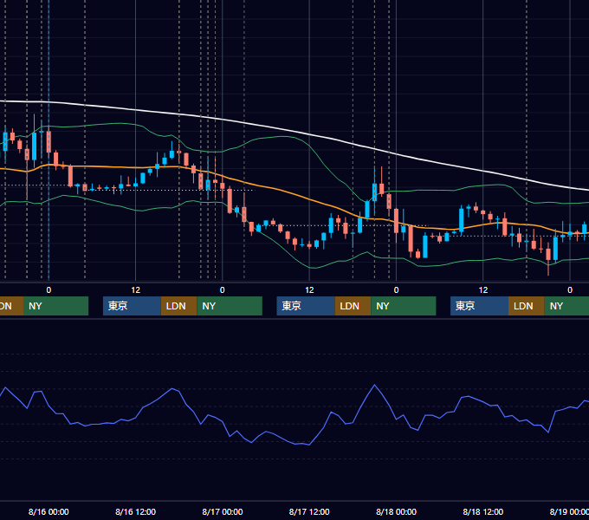Select the LDN session block on 8/17
Viewport: 589px width, 520px height.
click(x=353, y=306)
